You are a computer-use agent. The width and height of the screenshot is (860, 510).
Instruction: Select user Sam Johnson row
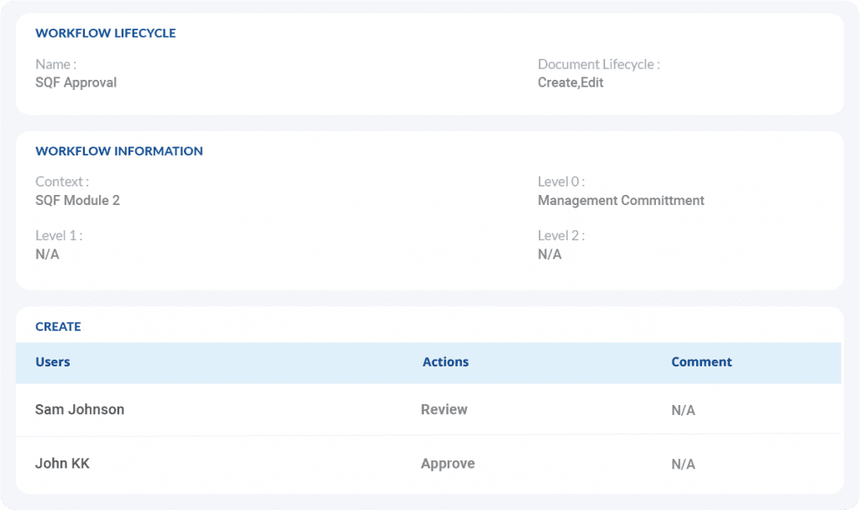[x=80, y=409]
